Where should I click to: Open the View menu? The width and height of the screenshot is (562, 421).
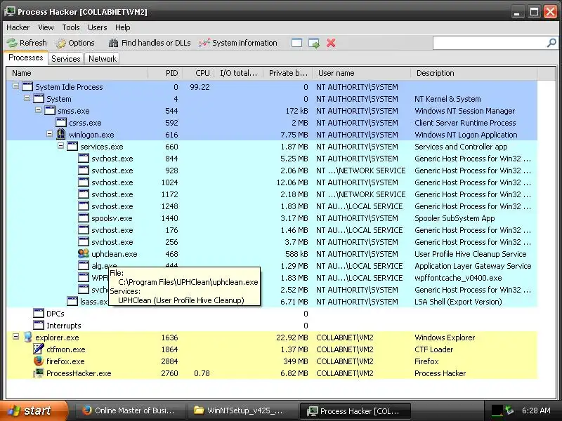click(x=46, y=27)
